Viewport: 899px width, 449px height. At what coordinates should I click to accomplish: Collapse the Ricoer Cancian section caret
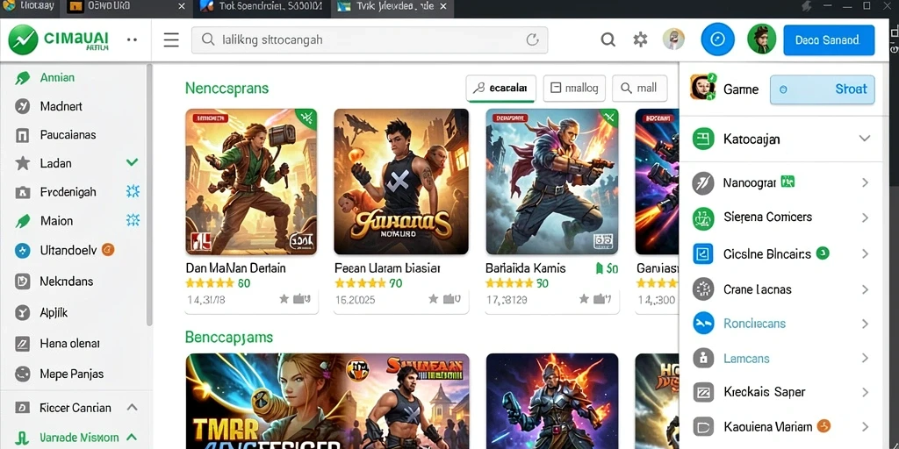click(x=132, y=408)
